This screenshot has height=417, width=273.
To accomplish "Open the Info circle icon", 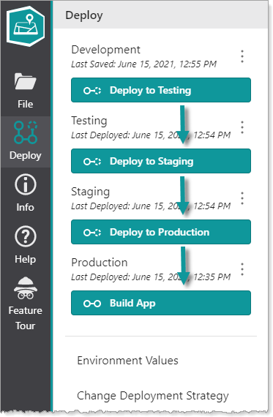I will [26, 184].
